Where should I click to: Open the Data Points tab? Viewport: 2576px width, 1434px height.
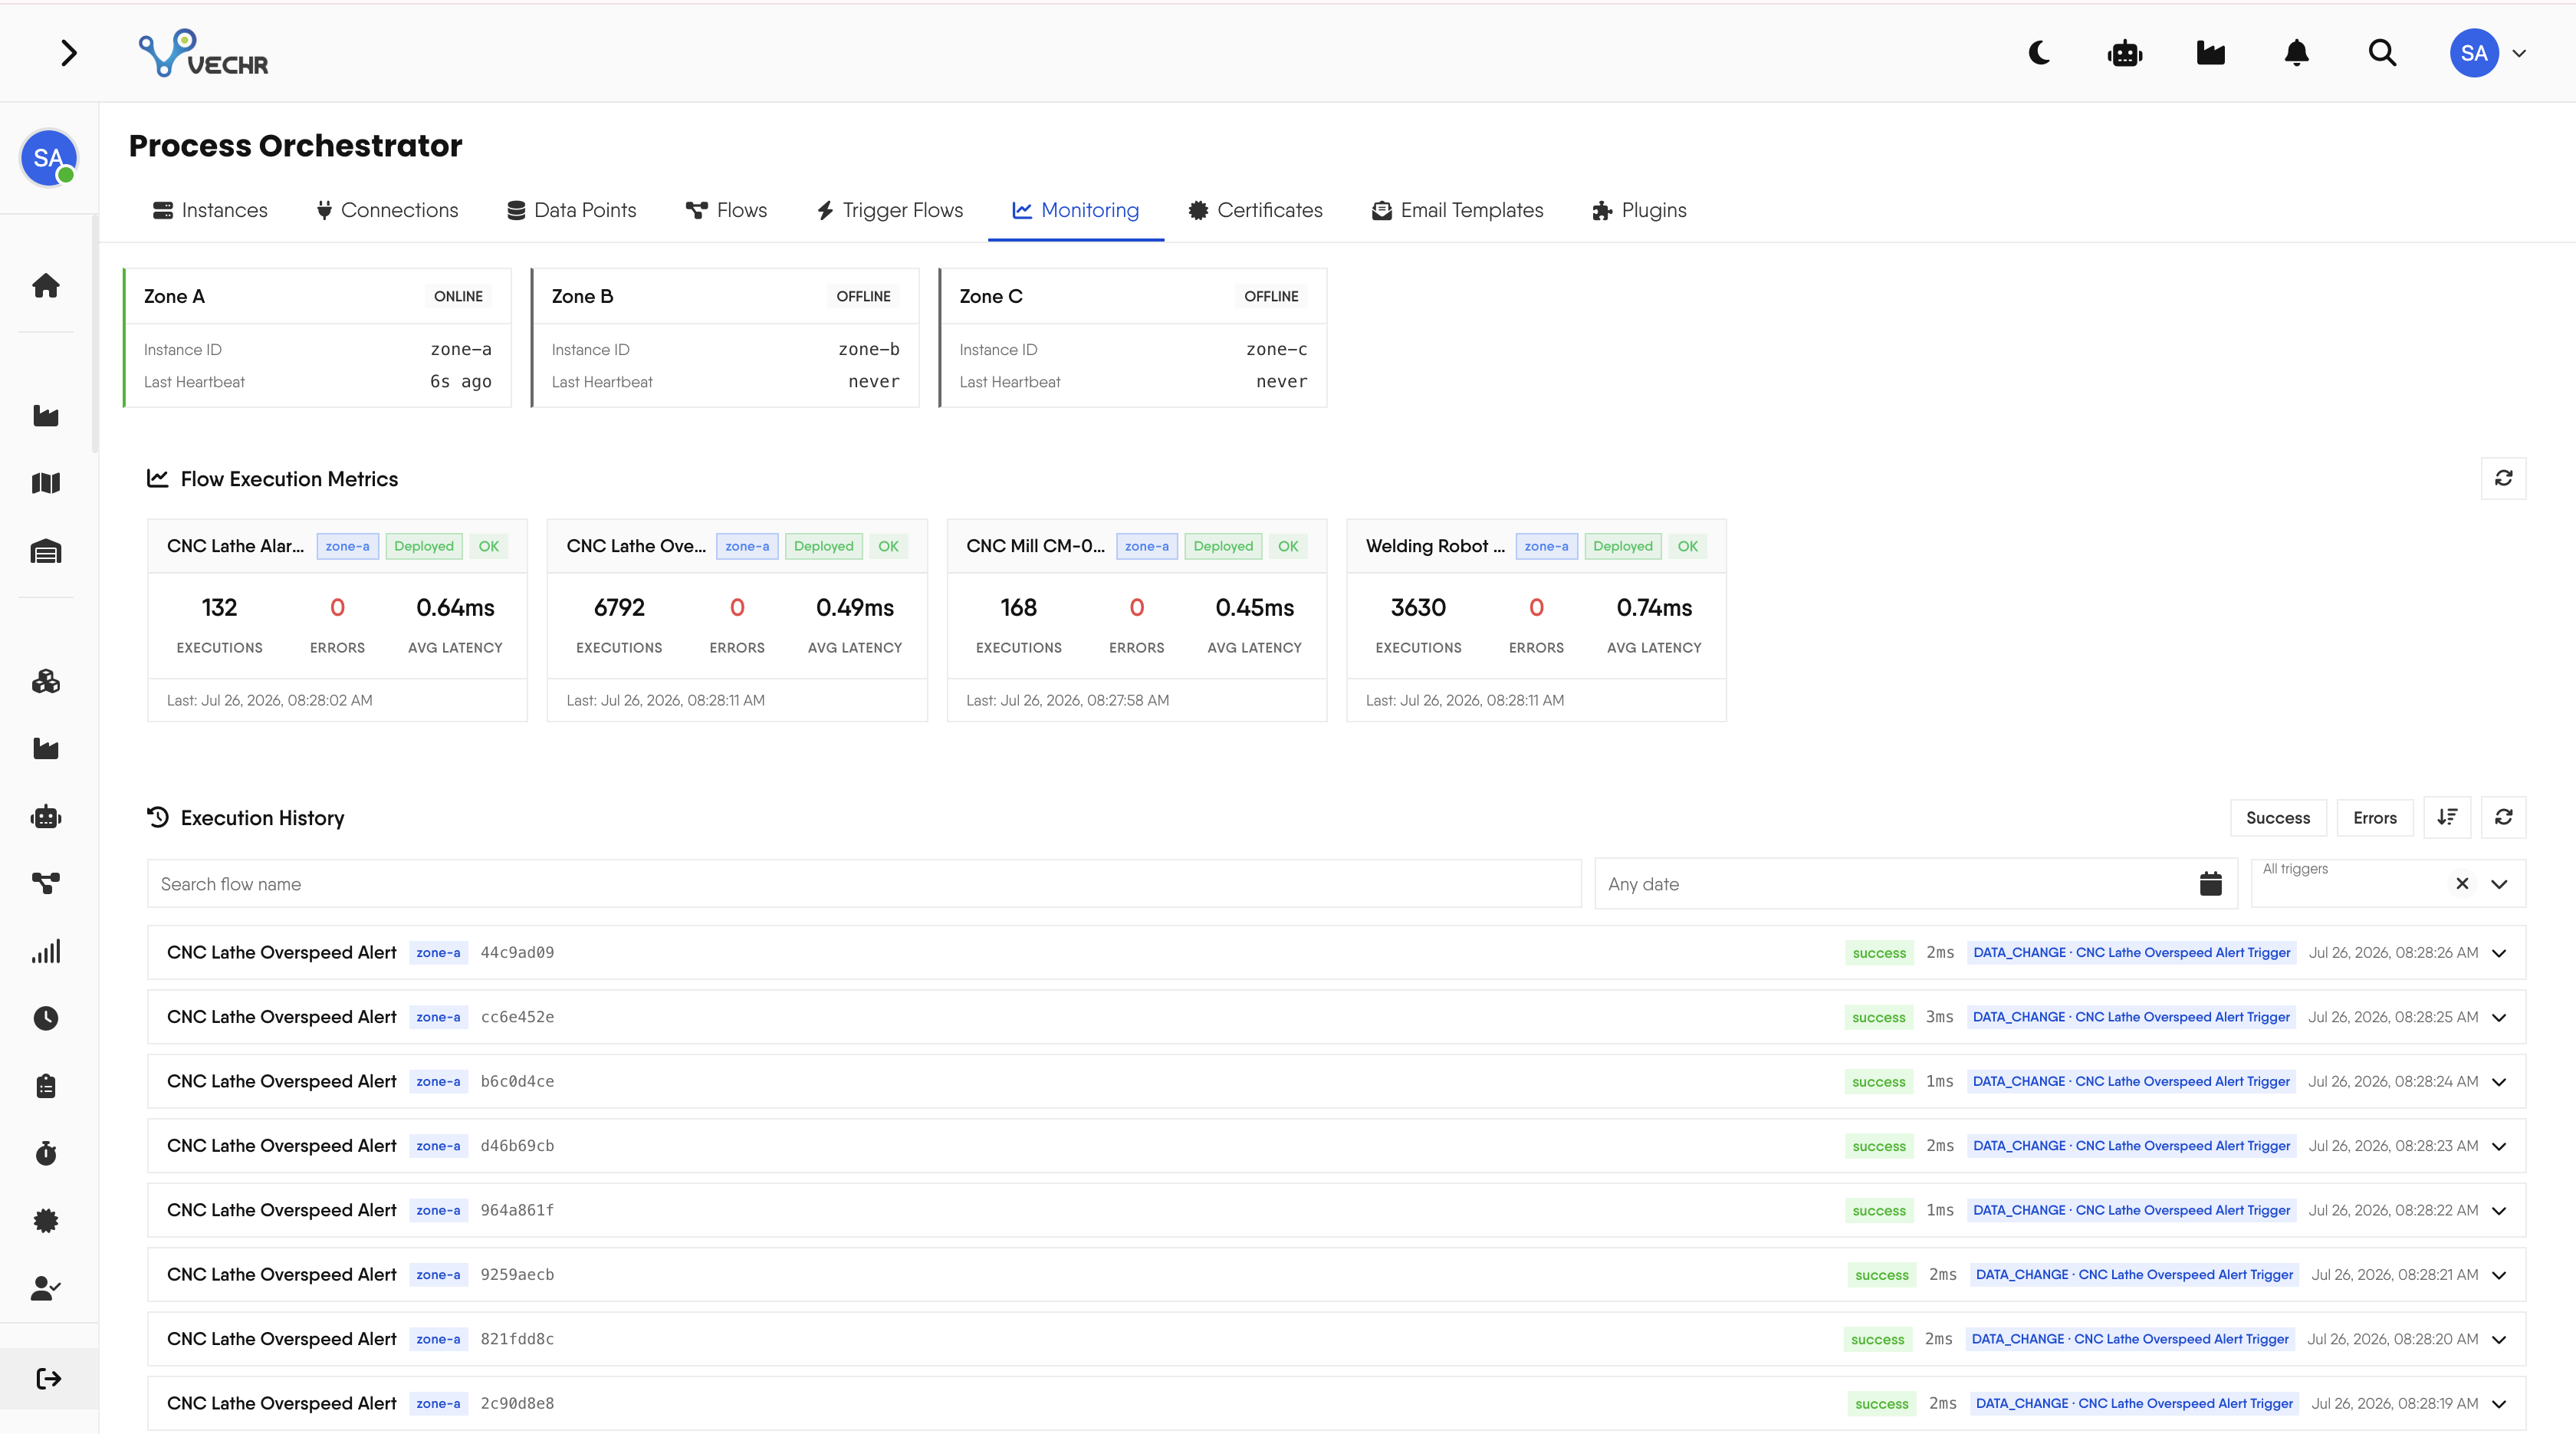[x=571, y=210]
